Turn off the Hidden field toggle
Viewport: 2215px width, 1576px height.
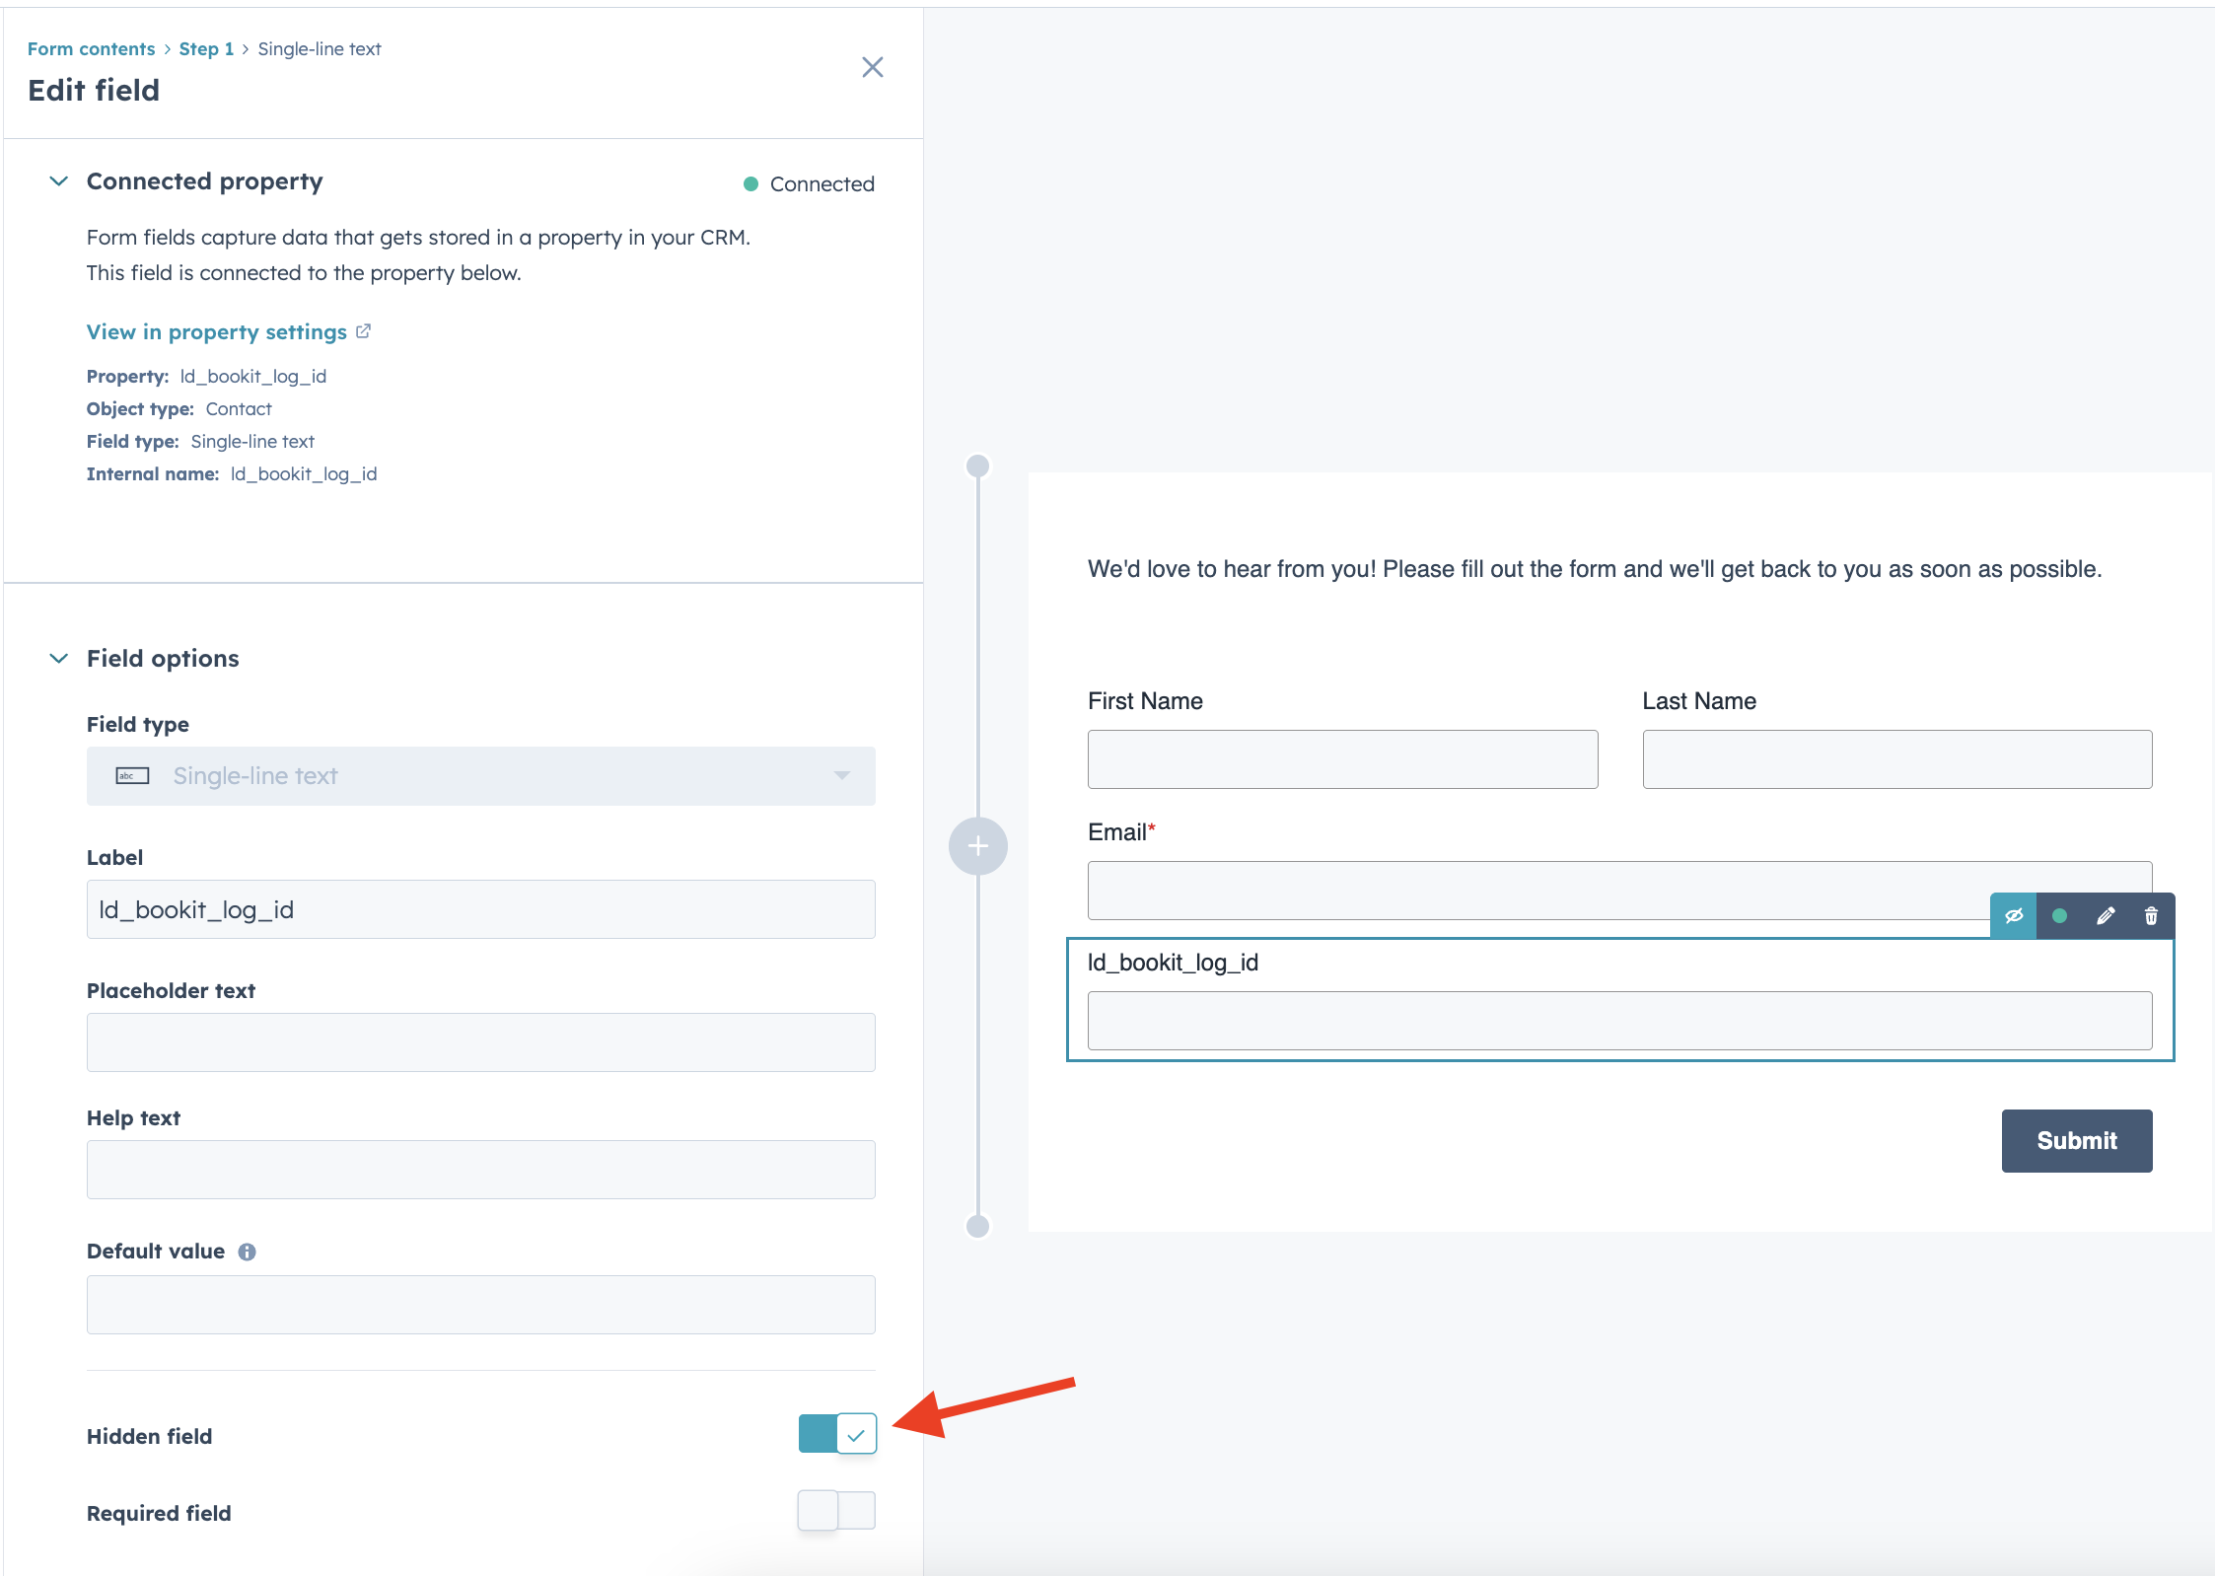click(836, 1434)
